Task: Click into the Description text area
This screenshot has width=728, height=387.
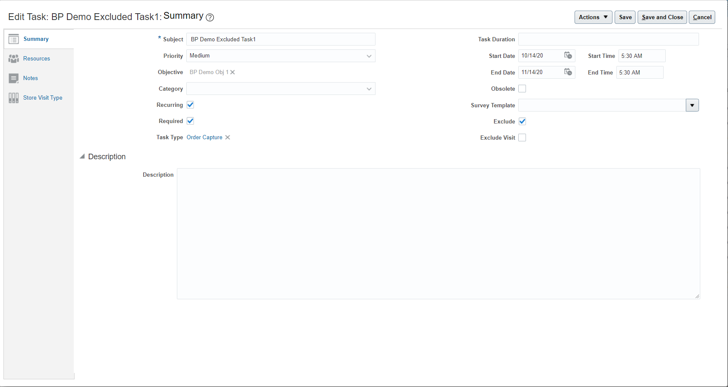Action: point(438,233)
